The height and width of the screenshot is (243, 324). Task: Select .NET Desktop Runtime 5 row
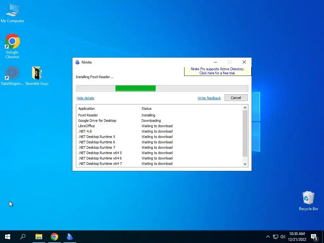(x=159, y=137)
